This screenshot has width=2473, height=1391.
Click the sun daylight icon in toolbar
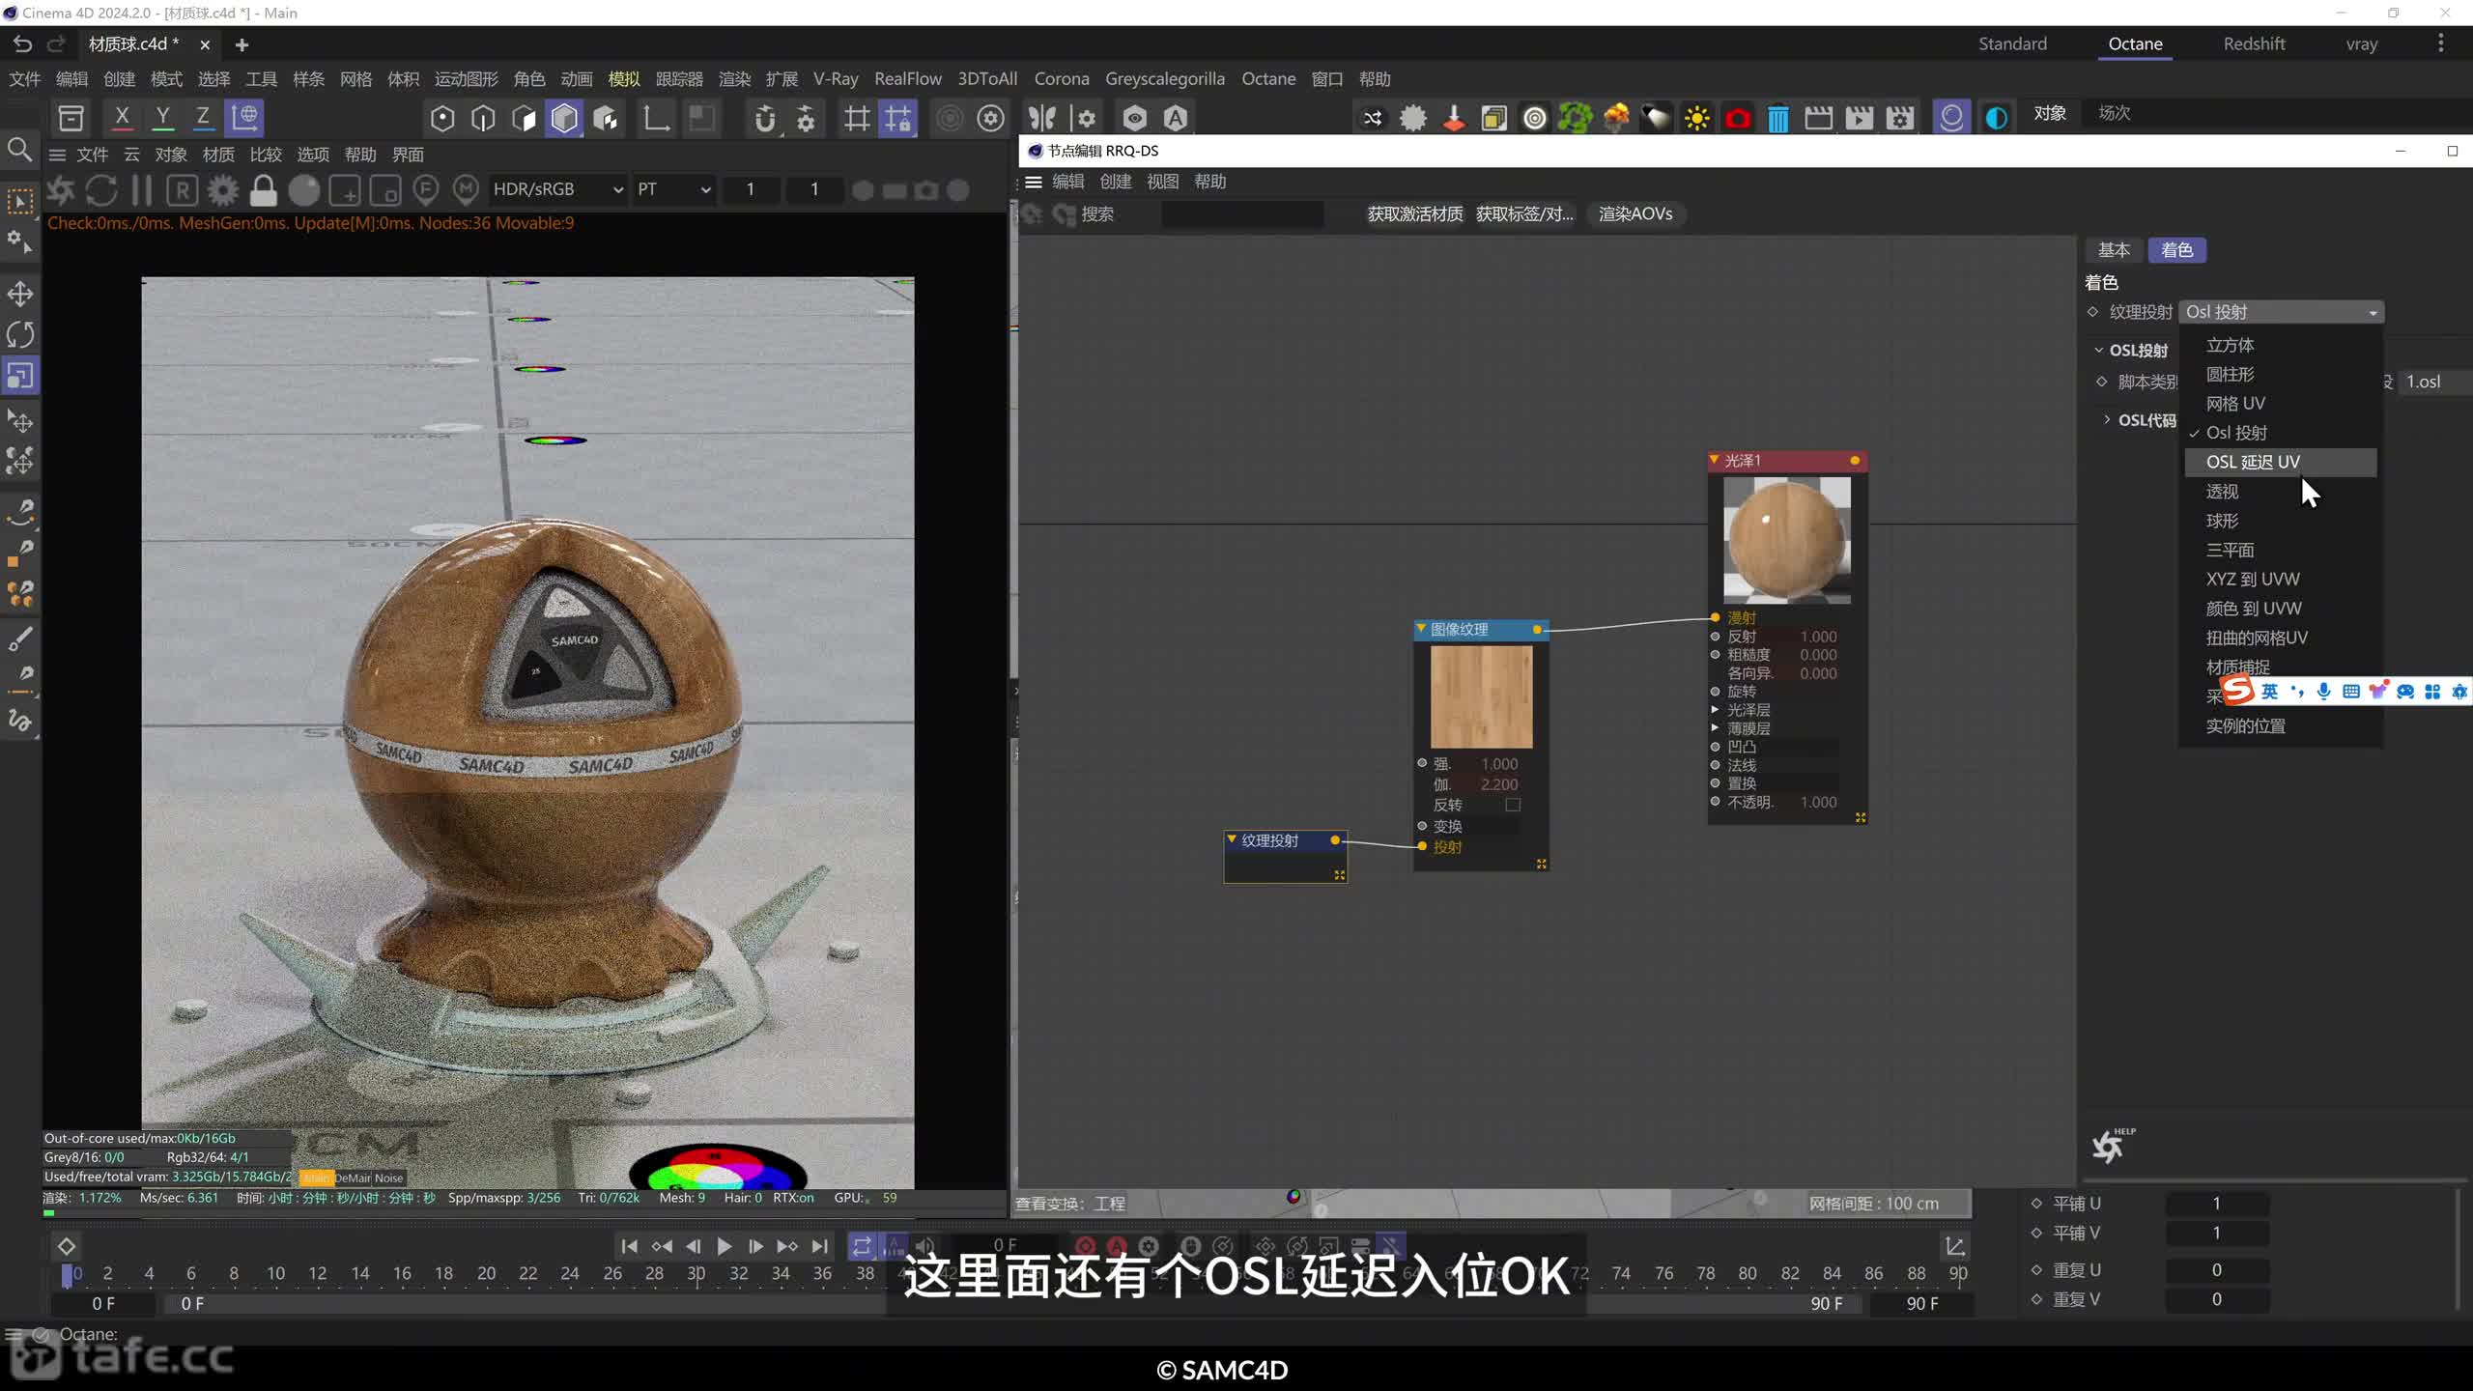click(x=1696, y=119)
